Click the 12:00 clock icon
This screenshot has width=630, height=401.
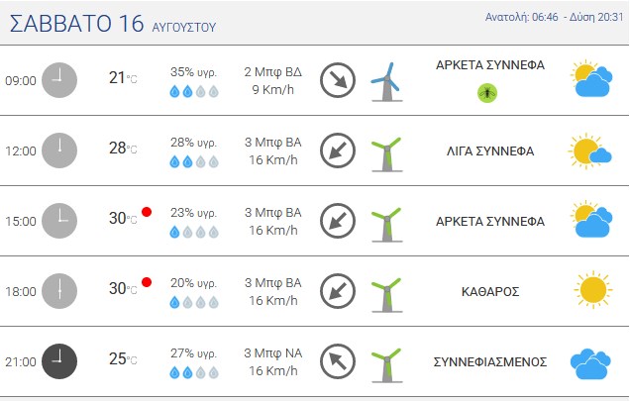(x=60, y=150)
